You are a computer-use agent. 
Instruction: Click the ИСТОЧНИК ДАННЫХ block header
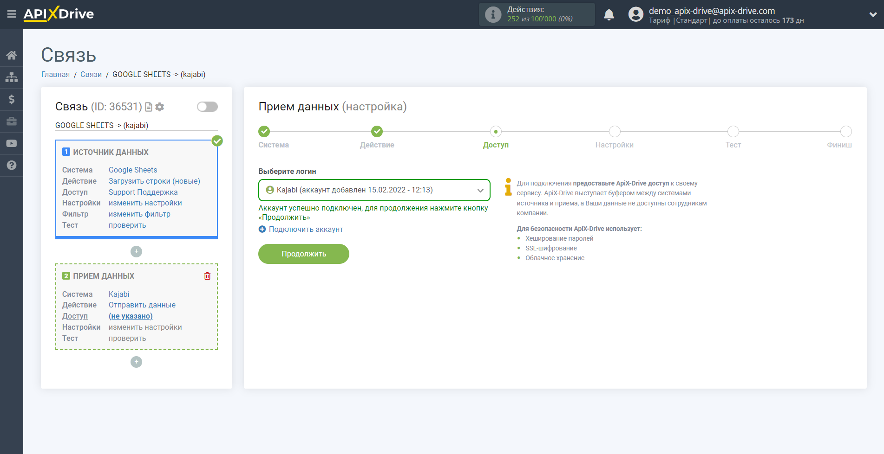tap(111, 152)
